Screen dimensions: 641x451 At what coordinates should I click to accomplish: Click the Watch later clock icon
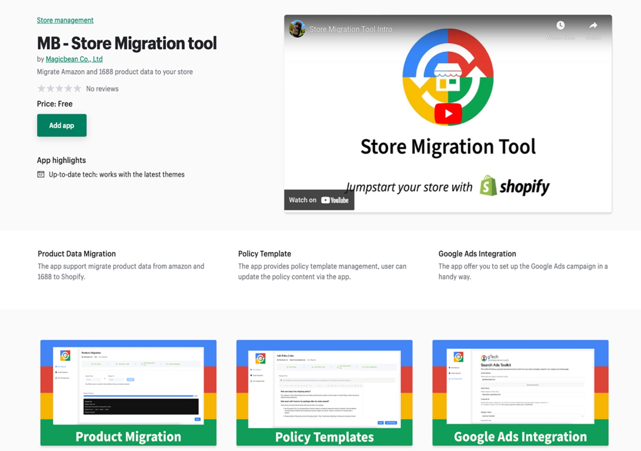561,25
